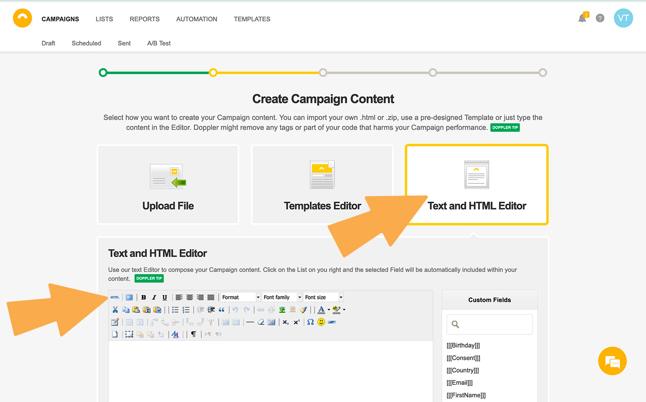646x402 pixels.
Task: Click the Insert table icon
Action: tap(115, 322)
